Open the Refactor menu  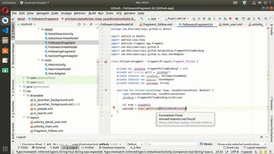(x=80, y=13)
